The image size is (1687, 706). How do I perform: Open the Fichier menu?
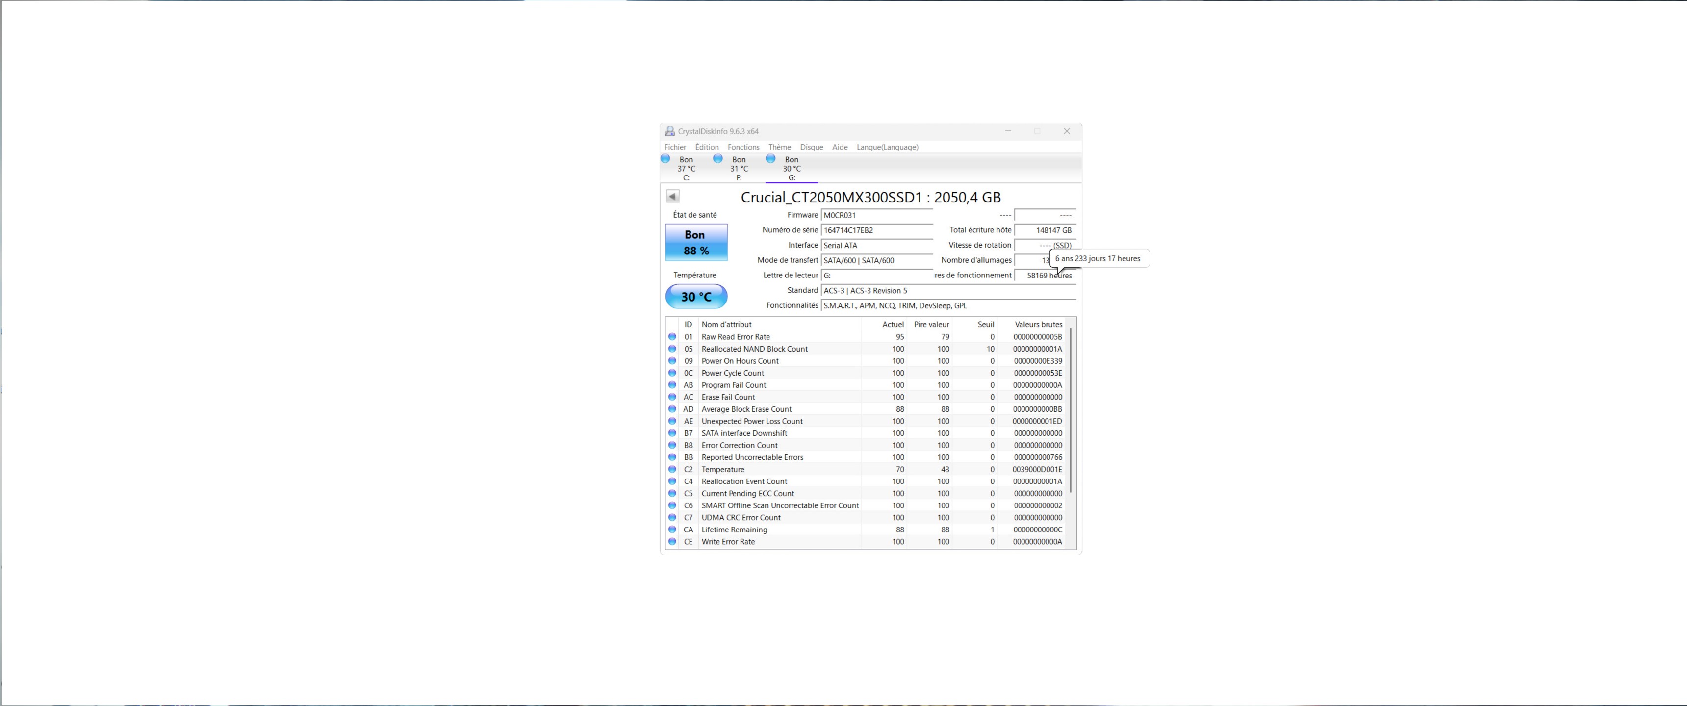[675, 148]
